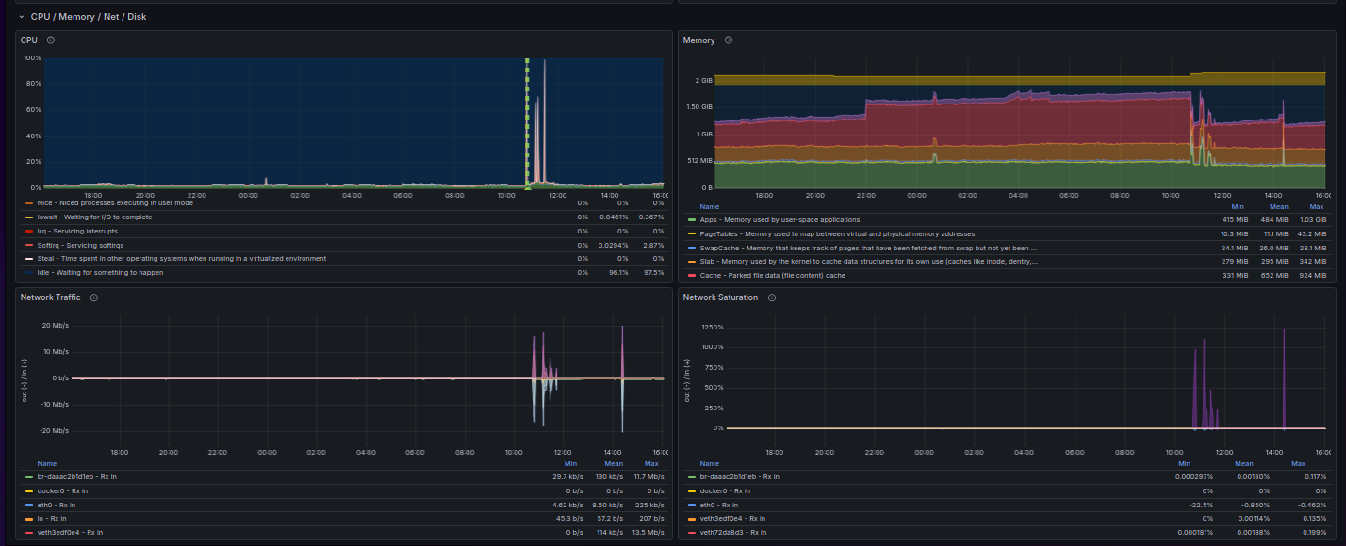Open the Network Saturation panel info icon
The width and height of the screenshot is (1346, 546).
[771, 297]
